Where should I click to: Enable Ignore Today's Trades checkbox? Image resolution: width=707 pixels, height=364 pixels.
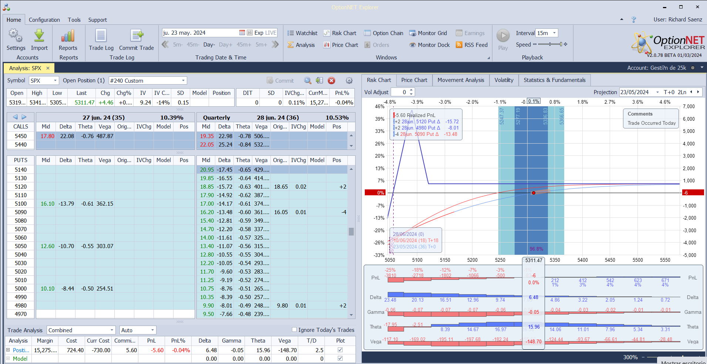(x=294, y=330)
